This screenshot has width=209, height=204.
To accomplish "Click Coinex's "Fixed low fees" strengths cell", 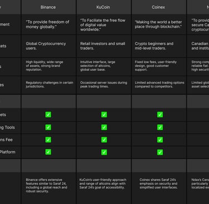I will [x=155, y=66].
